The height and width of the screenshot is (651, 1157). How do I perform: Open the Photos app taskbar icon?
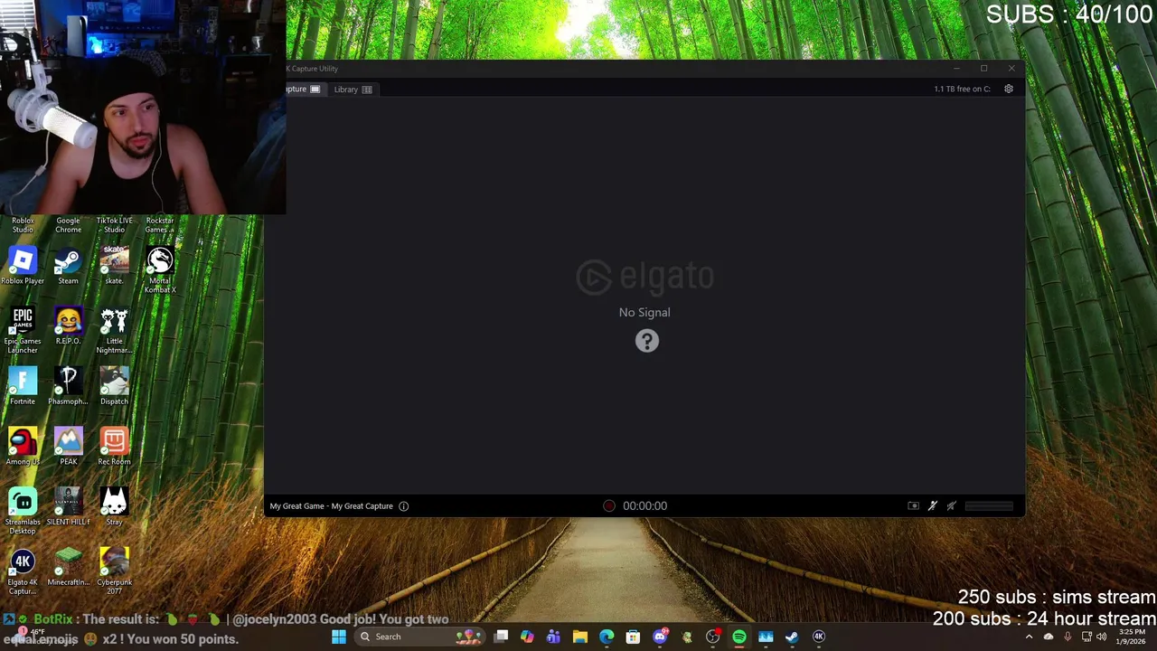[x=766, y=637]
